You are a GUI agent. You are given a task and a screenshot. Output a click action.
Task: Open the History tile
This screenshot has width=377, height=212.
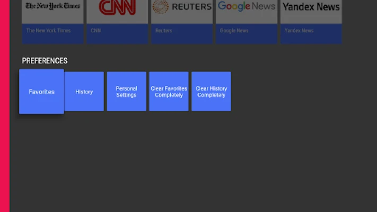[x=84, y=92]
